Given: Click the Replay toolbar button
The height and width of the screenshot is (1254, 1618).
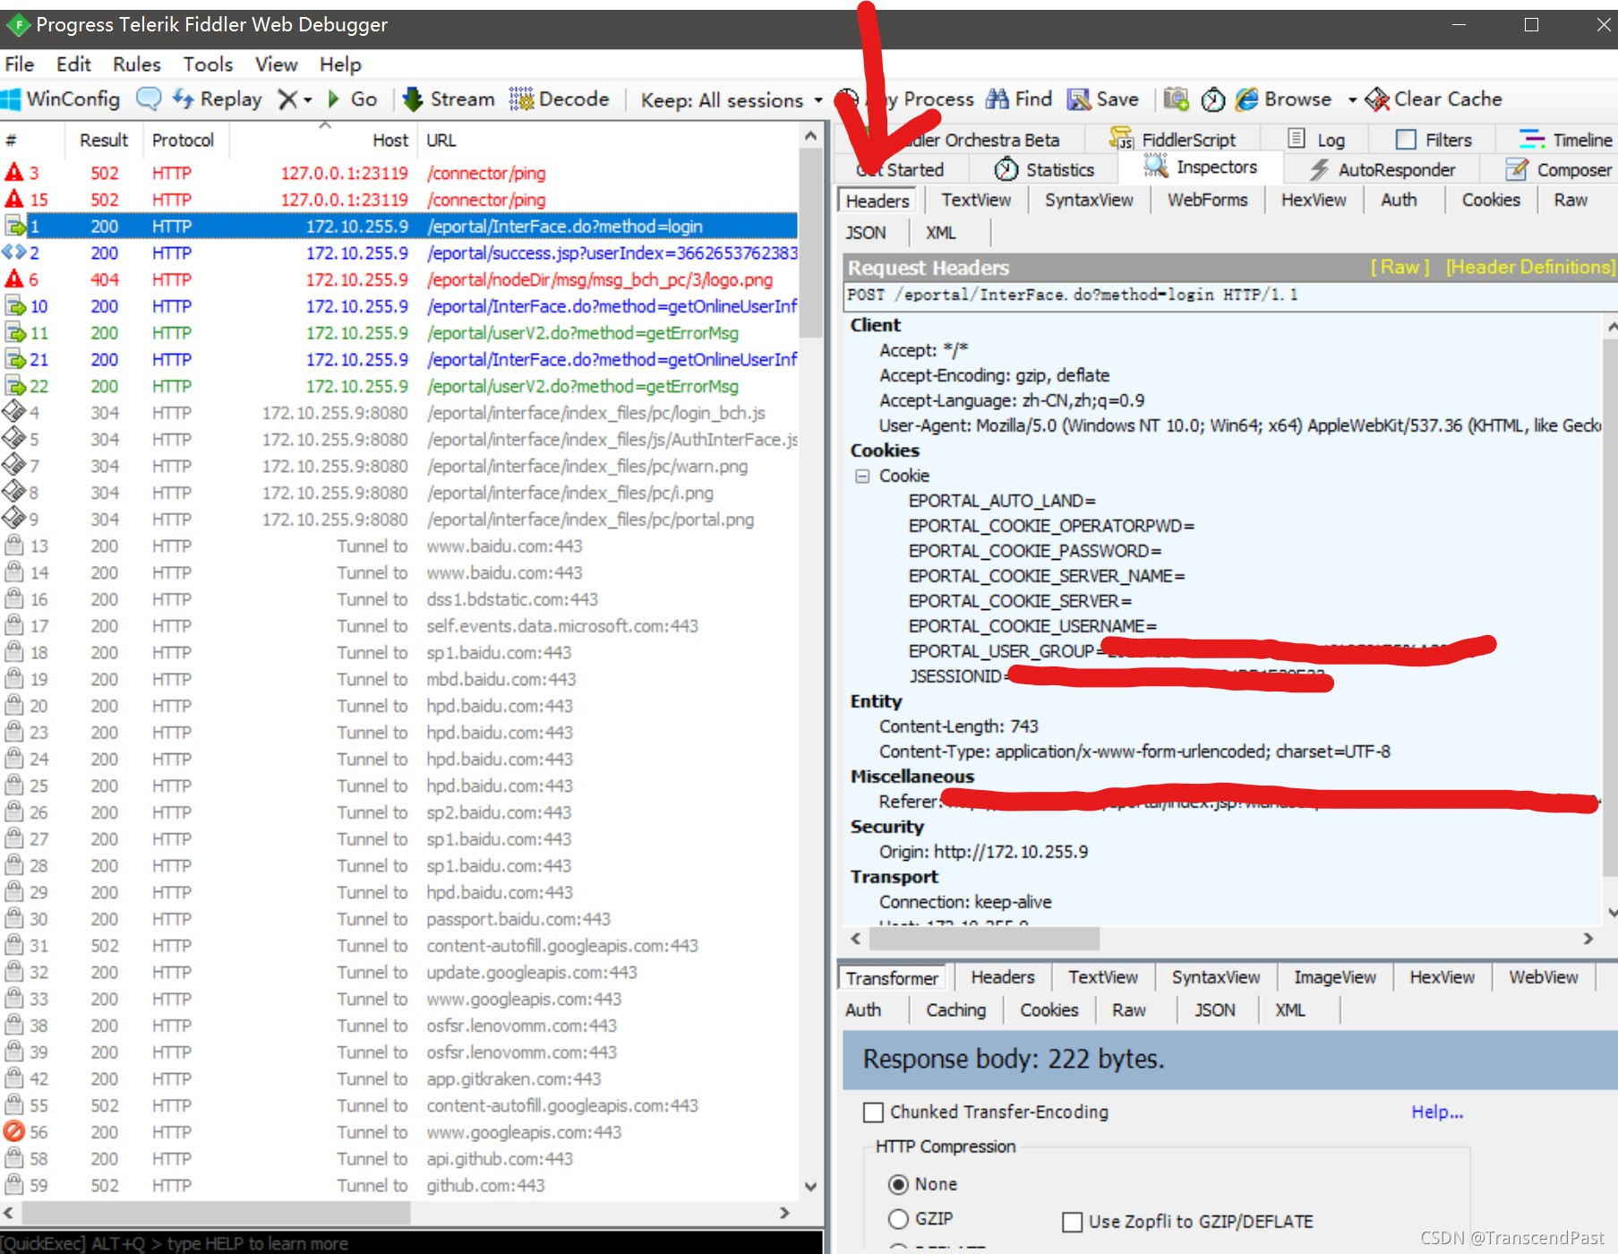Looking at the screenshot, I should tap(218, 99).
